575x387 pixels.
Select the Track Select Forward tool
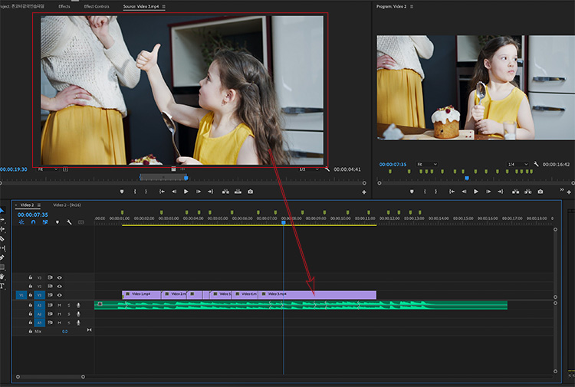[x=2, y=220]
